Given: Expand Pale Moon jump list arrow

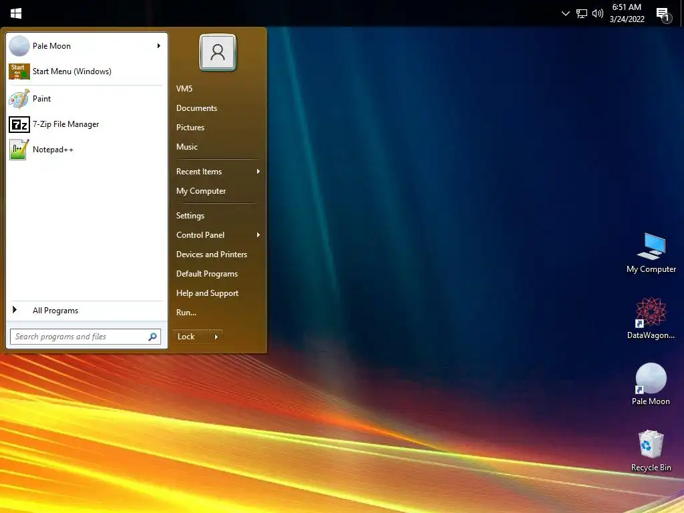Looking at the screenshot, I should 159,46.
